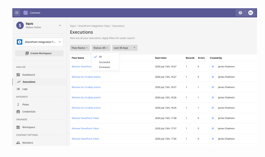Select the checked All status option

(x=100, y=57)
